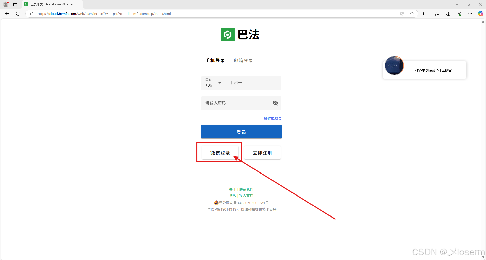Open the 联系我们 footer link
486x260 pixels.
click(x=246, y=189)
